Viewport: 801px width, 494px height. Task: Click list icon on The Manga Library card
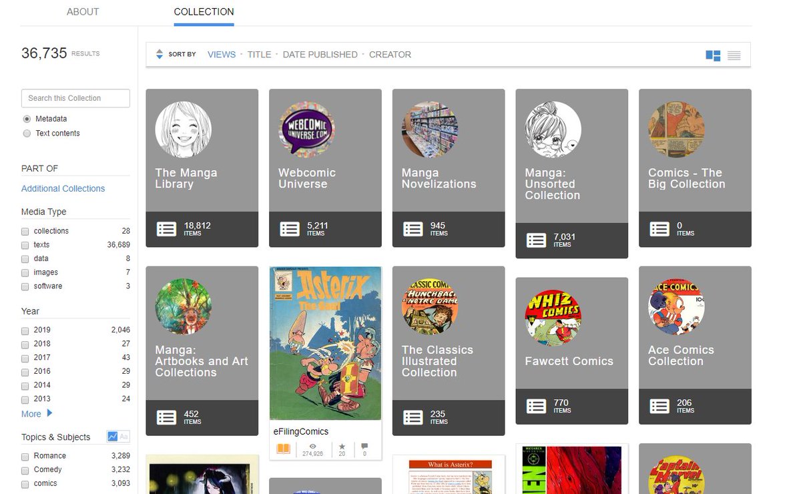[x=167, y=229]
